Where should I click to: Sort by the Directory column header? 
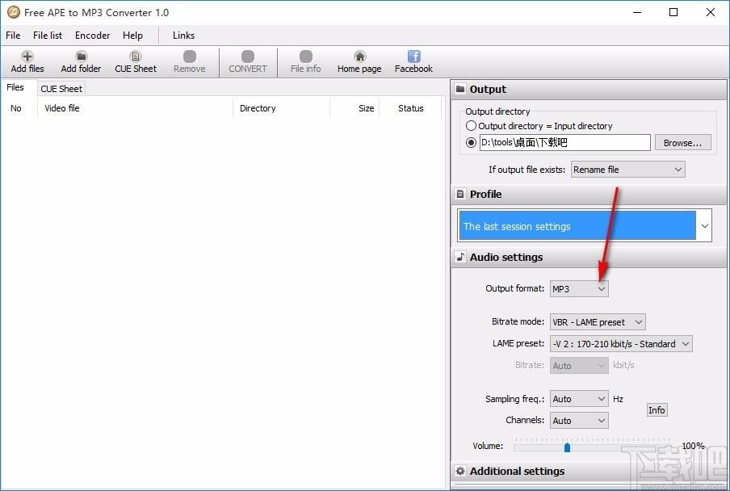click(281, 108)
